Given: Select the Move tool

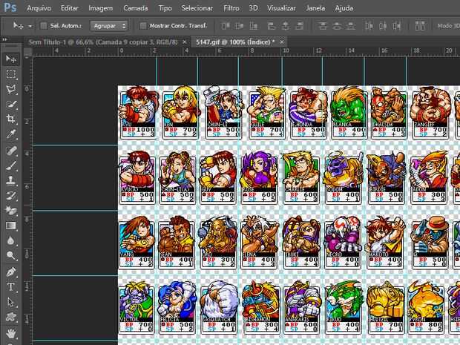Looking at the screenshot, I should (x=11, y=59).
